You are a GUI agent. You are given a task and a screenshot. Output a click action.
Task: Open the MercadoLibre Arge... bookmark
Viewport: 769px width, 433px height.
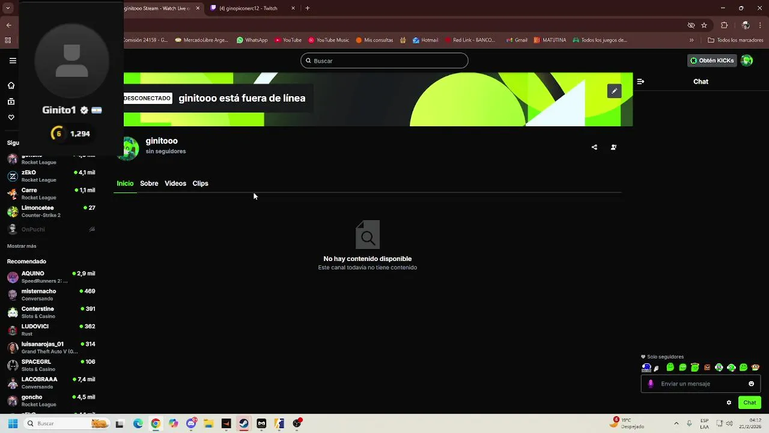click(x=201, y=40)
